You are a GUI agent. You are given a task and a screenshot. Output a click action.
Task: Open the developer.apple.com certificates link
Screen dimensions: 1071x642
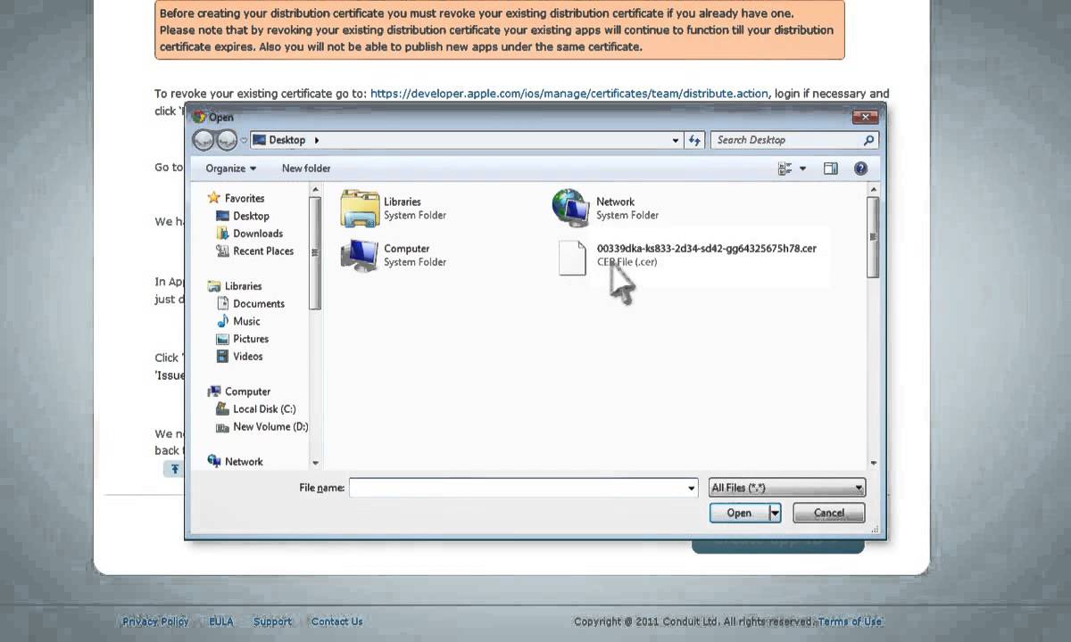569,94
